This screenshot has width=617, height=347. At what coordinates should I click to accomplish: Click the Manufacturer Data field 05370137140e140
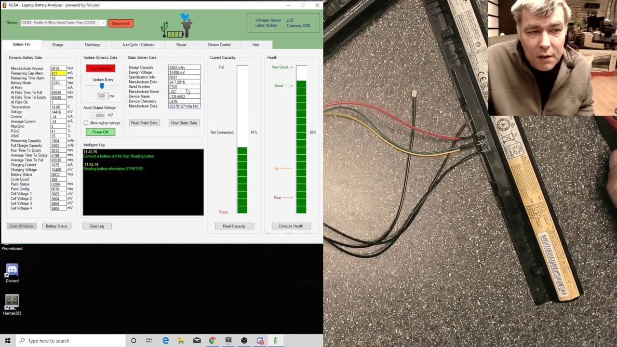[x=184, y=106]
